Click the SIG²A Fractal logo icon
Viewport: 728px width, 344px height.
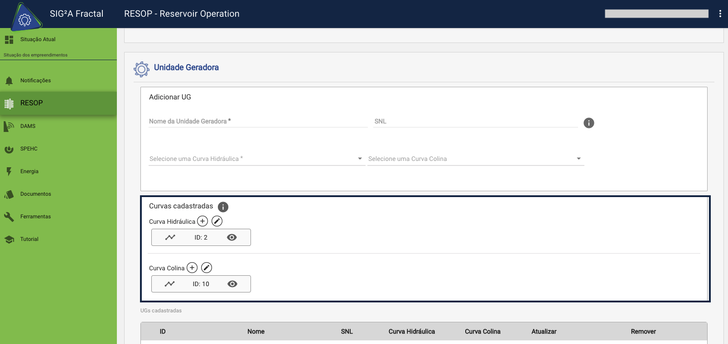[x=25, y=17]
